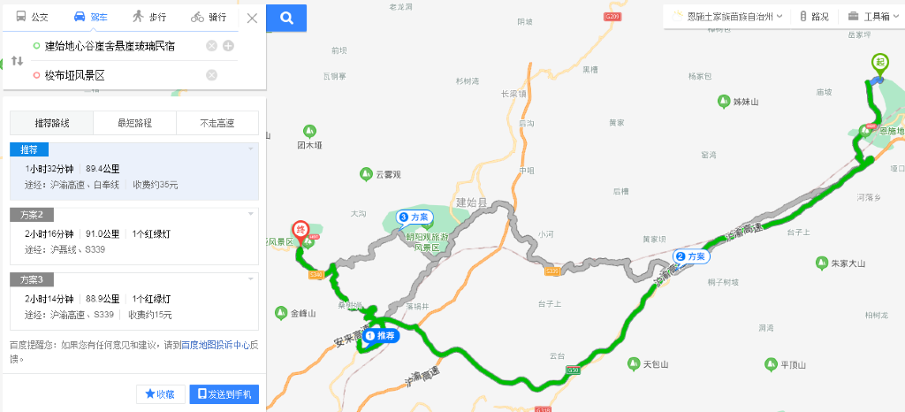The width and height of the screenshot is (905, 412).
Task: Click the 发送到手机 button
Action: coord(224,394)
